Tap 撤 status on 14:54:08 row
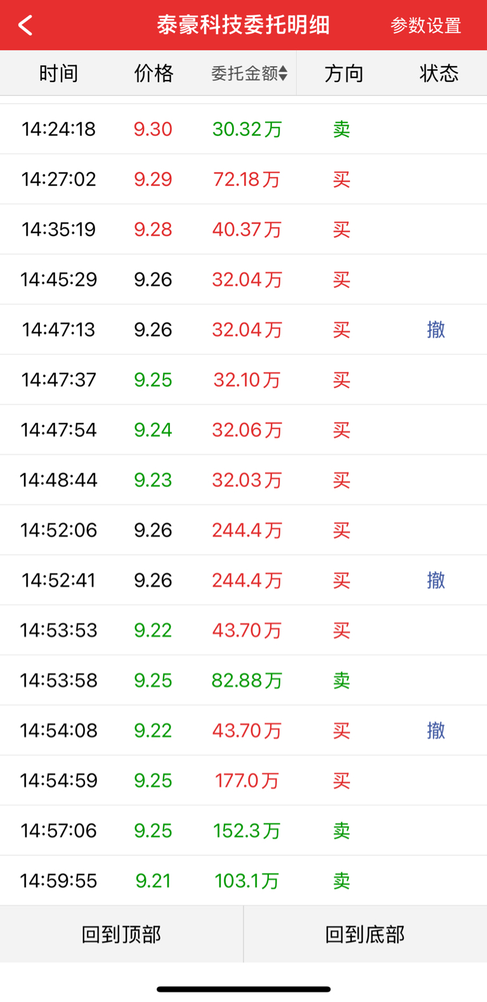 pyautogui.click(x=436, y=730)
